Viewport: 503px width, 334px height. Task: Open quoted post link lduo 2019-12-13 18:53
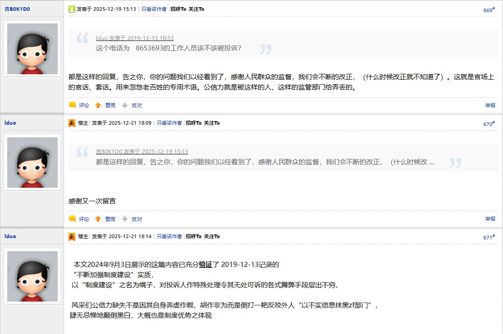[x=134, y=38]
